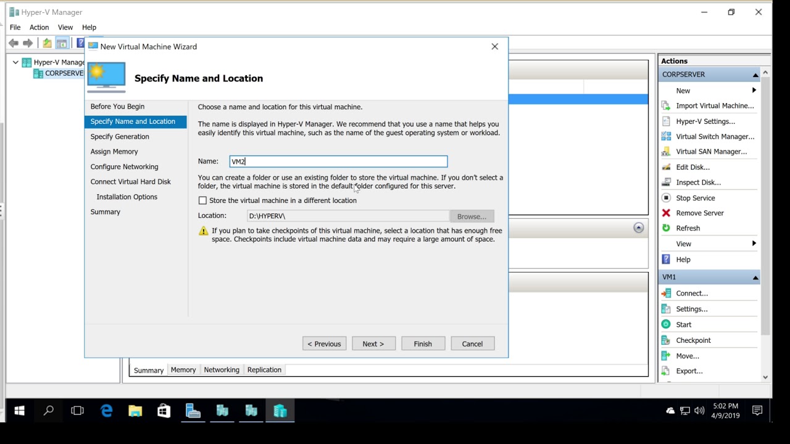Switch to the Memory tab

point(183,370)
